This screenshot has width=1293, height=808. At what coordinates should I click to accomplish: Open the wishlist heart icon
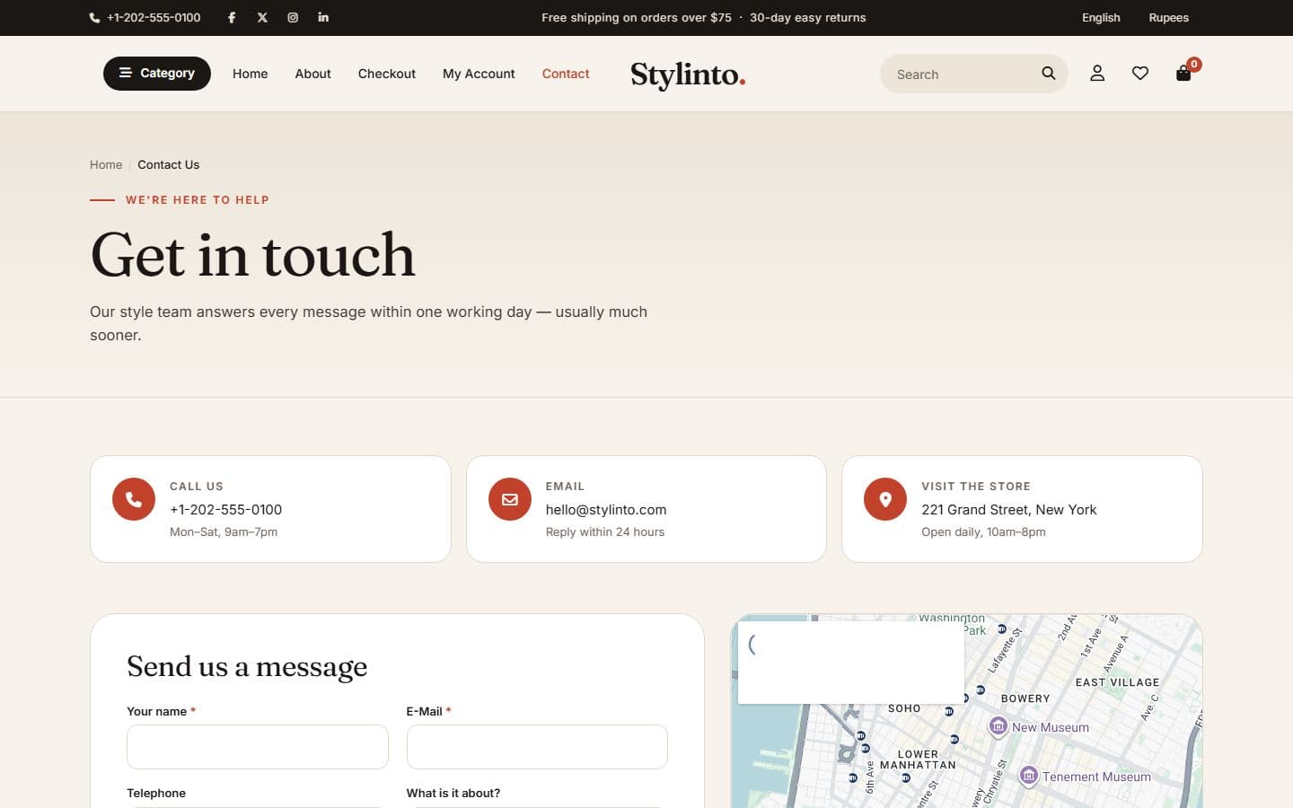pyautogui.click(x=1140, y=74)
